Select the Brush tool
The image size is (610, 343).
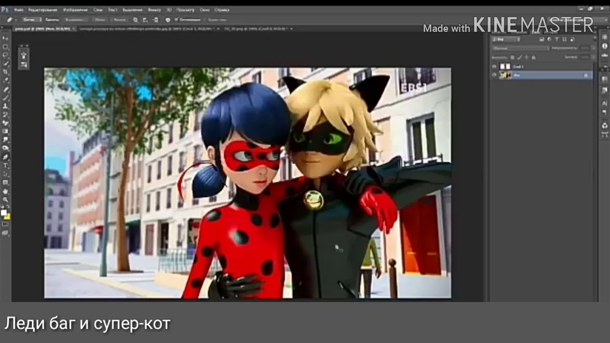[5, 98]
